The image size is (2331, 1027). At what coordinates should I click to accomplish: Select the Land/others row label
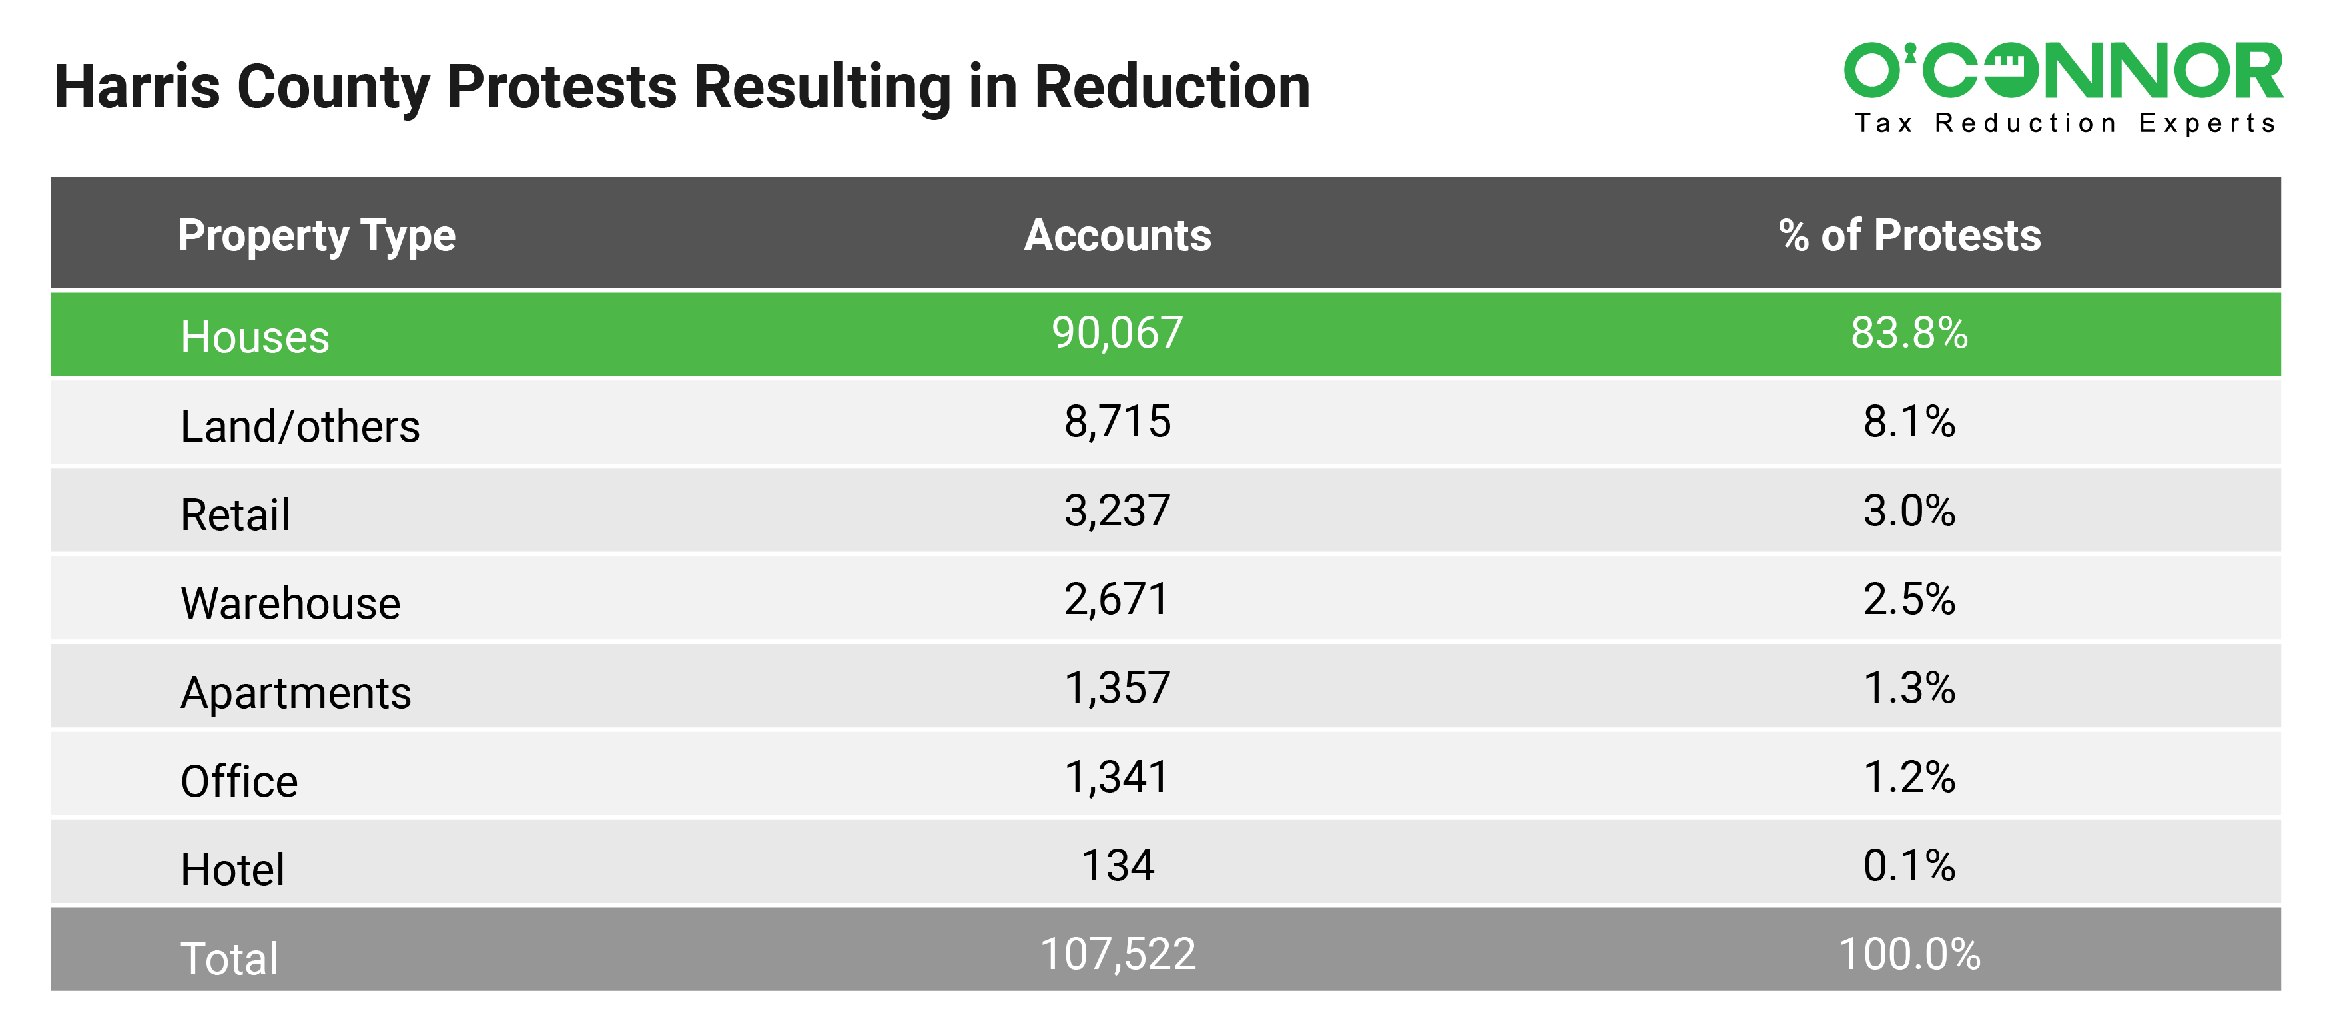point(300,426)
